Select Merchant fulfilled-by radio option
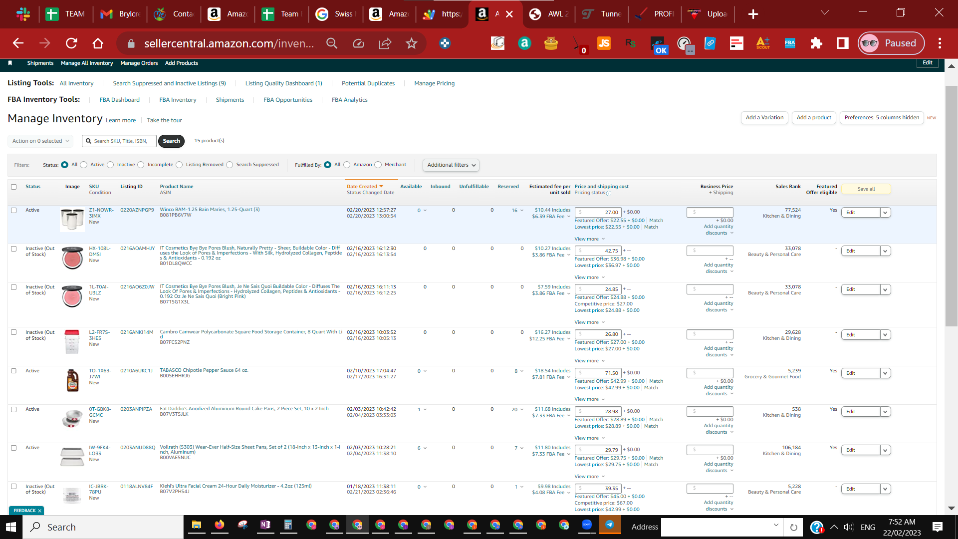The image size is (958, 539). tap(378, 165)
